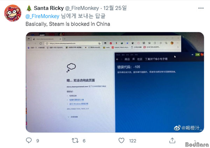This screenshot has width=210, height=148.
Task: Like the tweet with the heart icon
Action: [121, 141]
